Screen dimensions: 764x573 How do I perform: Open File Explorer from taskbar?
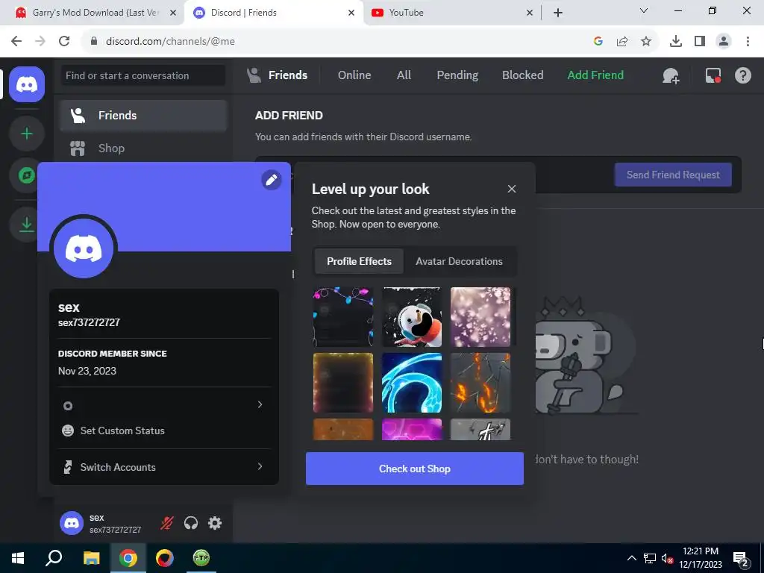tap(91, 558)
